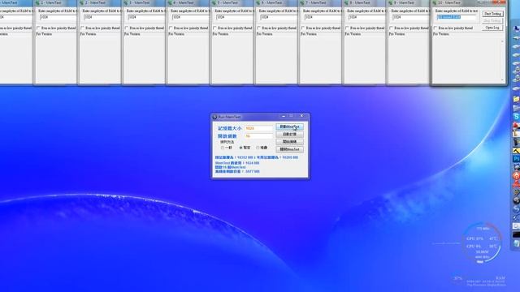Click the Run MemTest dialog title icon

click(214, 117)
